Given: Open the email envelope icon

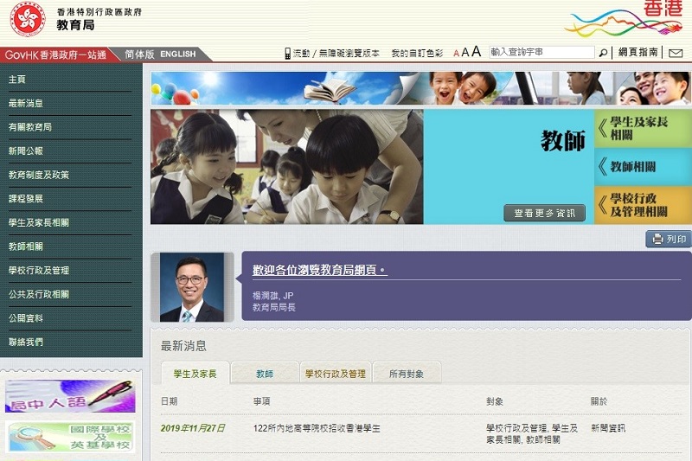Looking at the screenshot, I should [x=676, y=53].
